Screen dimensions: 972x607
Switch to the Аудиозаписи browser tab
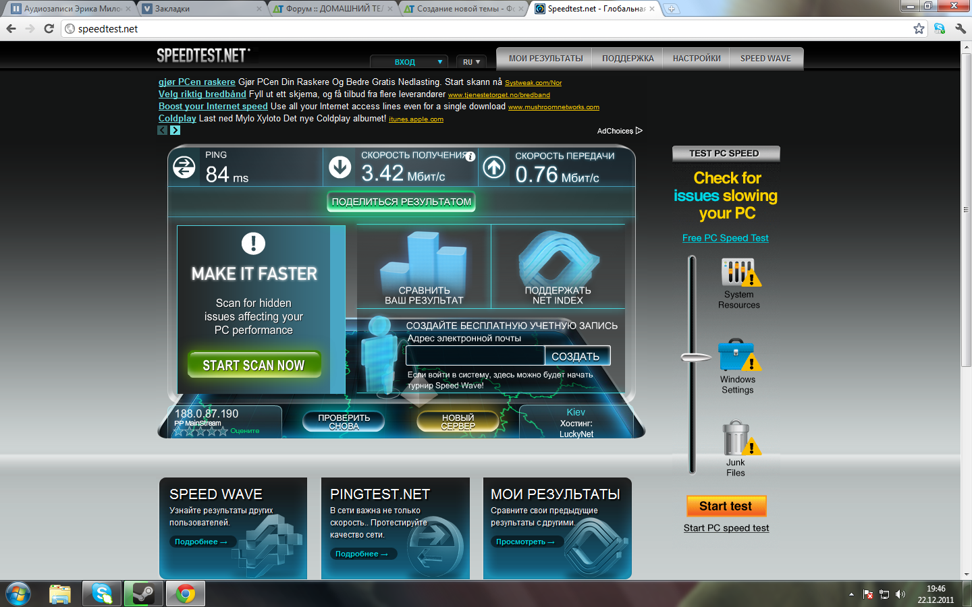(71, 9)
